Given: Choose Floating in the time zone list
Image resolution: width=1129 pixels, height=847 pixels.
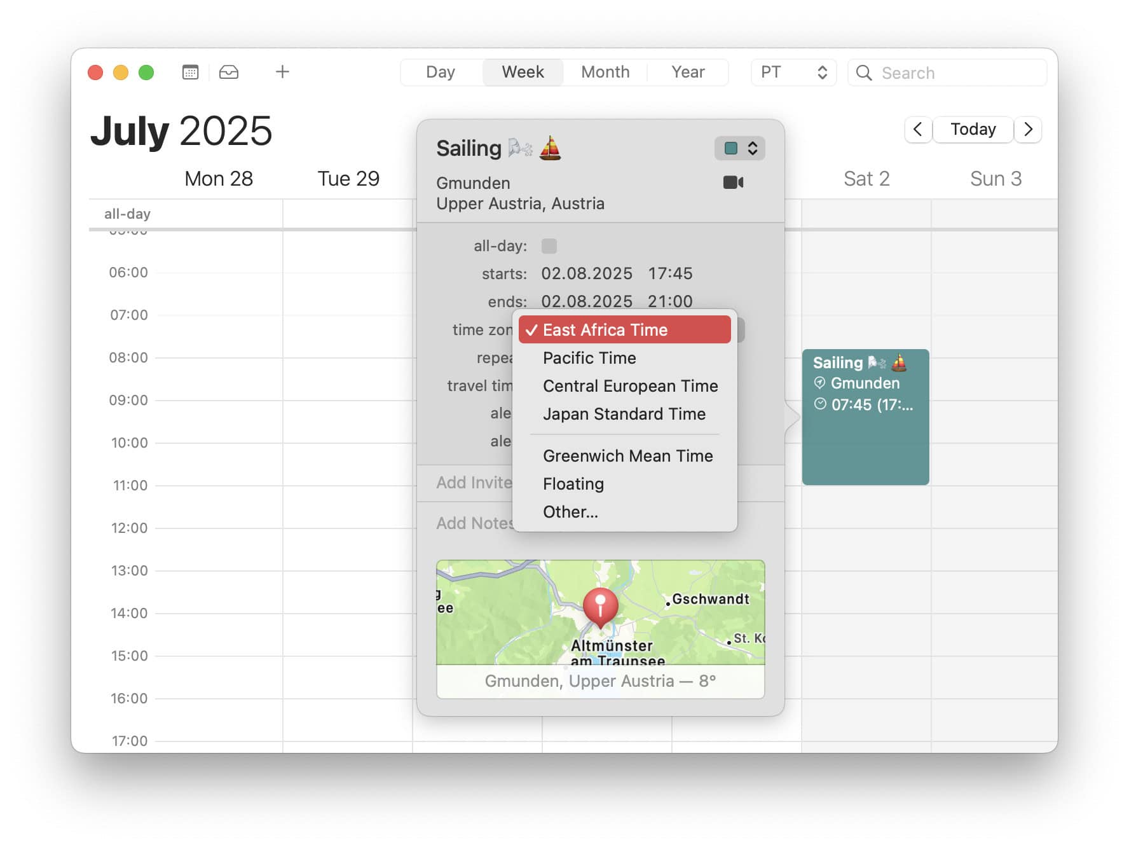Looking at the screenshot, I should (573, 483).
